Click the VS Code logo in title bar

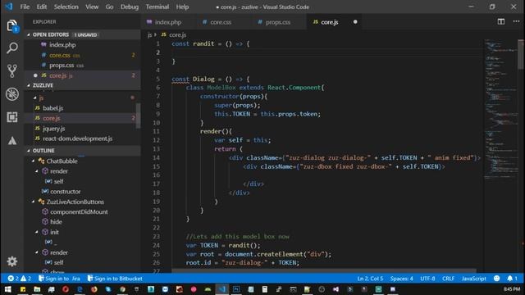point(9,7)
